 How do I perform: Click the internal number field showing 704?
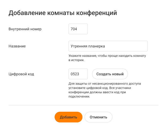coord(78,29)
